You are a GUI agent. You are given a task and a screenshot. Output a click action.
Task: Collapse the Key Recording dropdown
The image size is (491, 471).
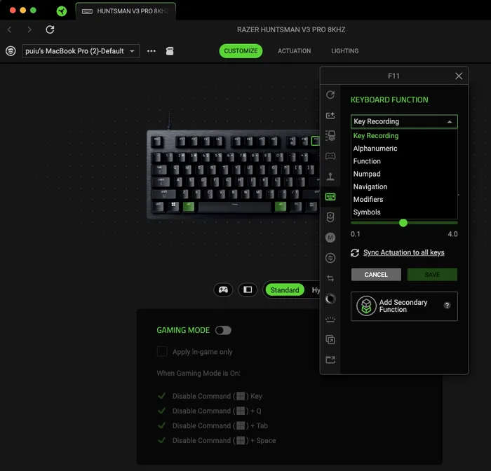pos(404,121)
